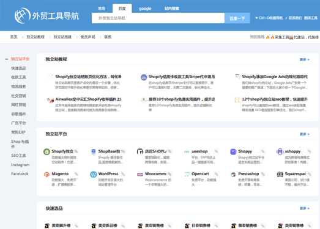Open the 独立站教程 nav menu item
Viewport: 320px width, 229px height.
coord(35,37)
